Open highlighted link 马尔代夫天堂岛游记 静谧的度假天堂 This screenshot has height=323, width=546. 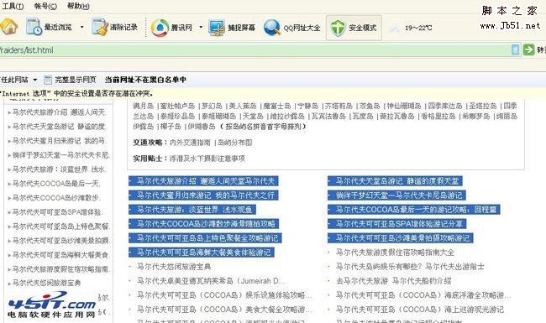point(397,181)
